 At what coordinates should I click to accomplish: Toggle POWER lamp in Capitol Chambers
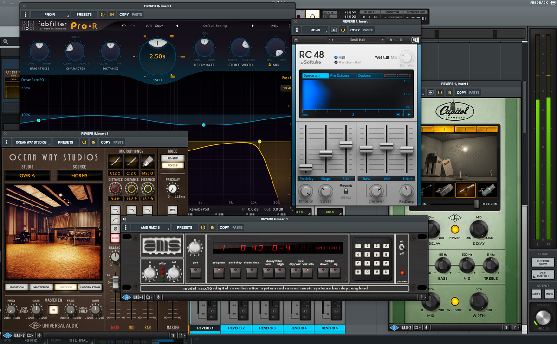click(454, 229)
